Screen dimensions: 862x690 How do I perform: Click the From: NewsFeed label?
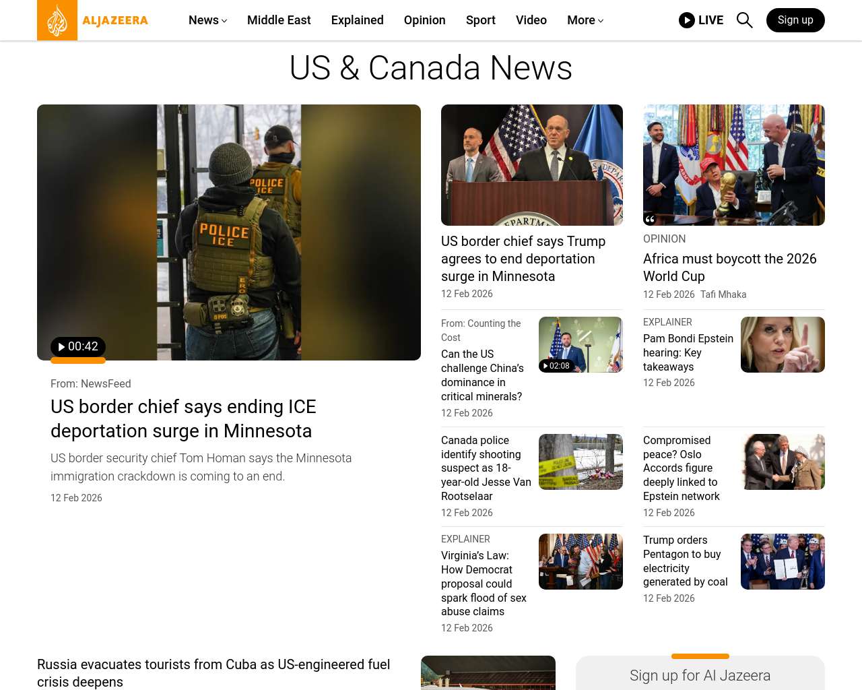point(91,384)
